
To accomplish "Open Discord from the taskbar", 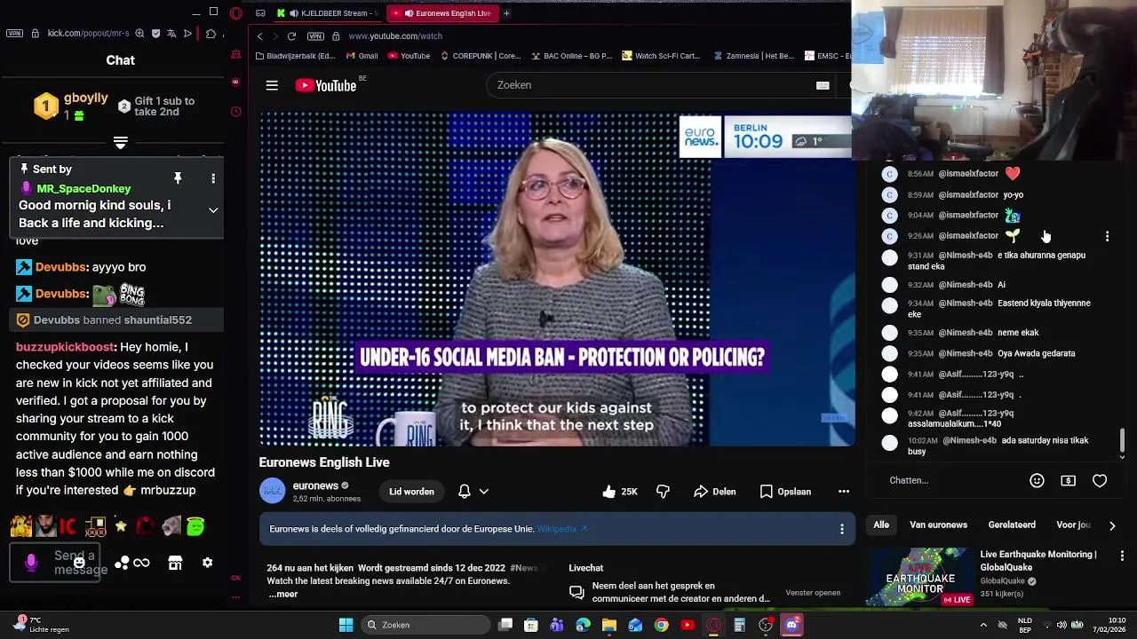I will click(x=791, y=625).
